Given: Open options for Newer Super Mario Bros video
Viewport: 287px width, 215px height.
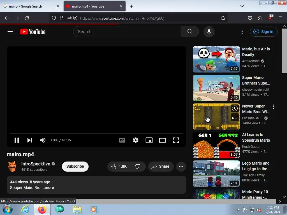Looking at the screenshot, I should pyautogui.click(x=274, y=107).
